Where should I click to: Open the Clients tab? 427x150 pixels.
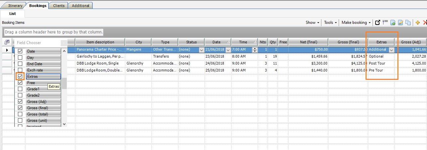tap(59, 6)
